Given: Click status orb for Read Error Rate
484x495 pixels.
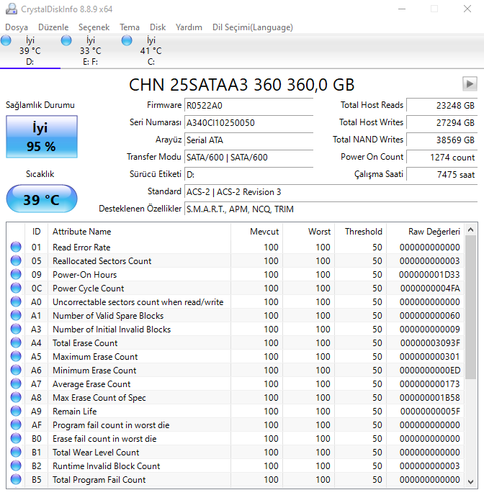Looking at the screenshot, I should tap(16, 247).
